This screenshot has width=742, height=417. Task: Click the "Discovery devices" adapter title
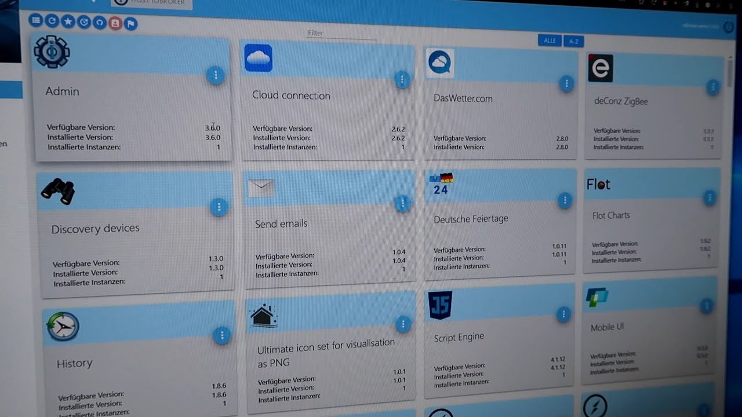coord(96,229)
